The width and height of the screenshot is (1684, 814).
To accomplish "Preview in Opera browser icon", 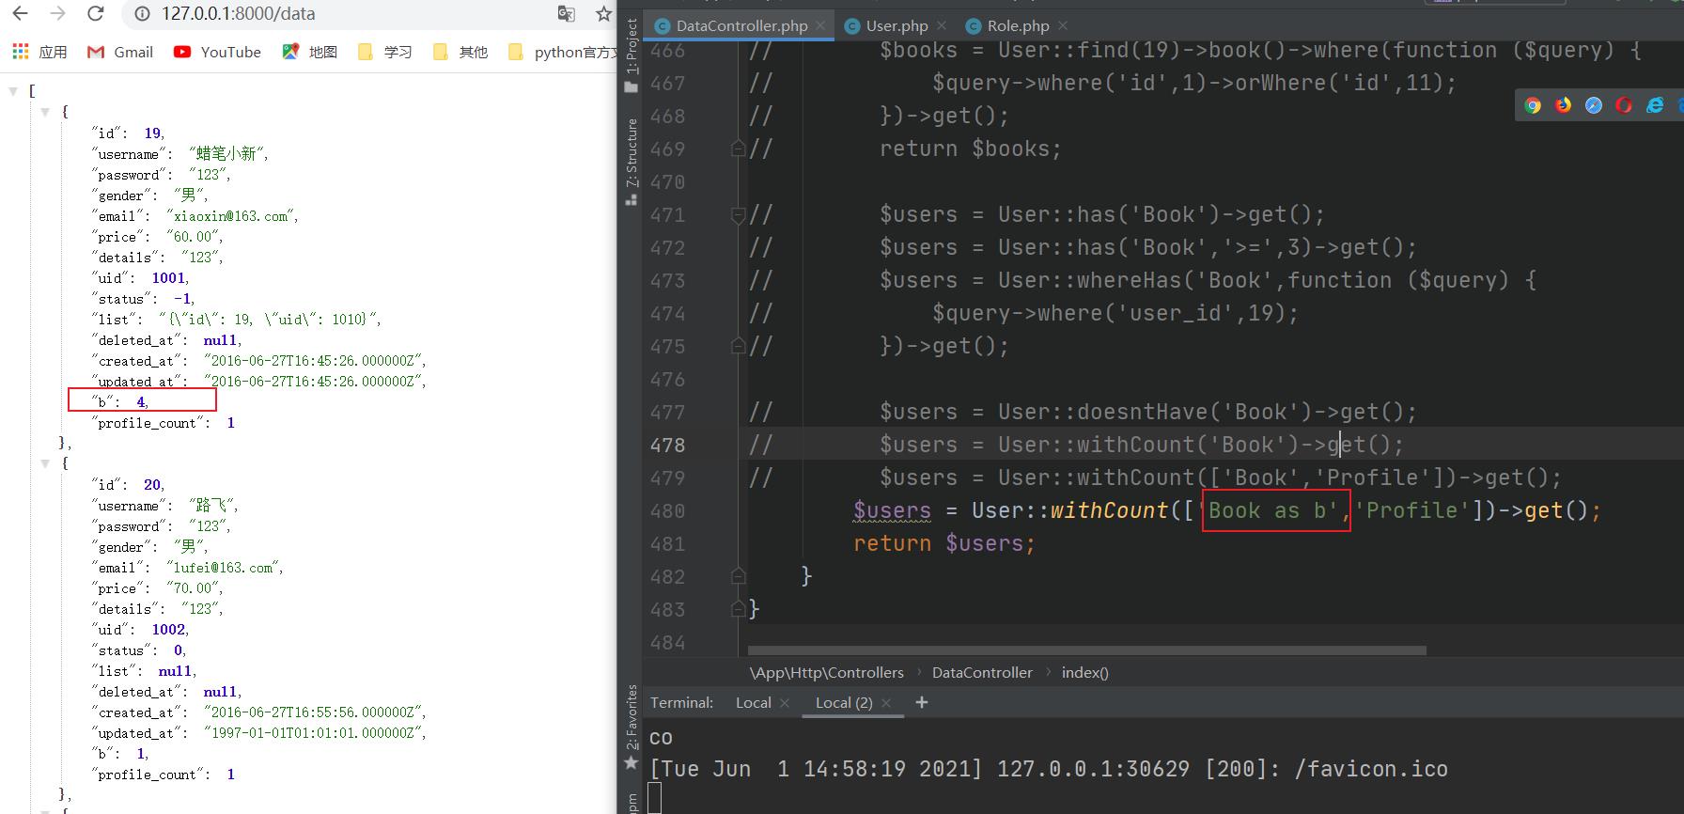I will (x=1624, y=105).
